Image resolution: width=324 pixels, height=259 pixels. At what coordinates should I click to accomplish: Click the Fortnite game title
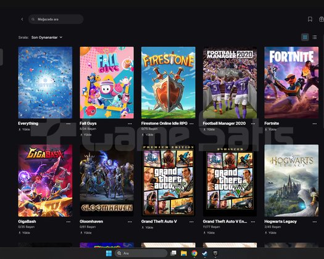pos(272,123)
